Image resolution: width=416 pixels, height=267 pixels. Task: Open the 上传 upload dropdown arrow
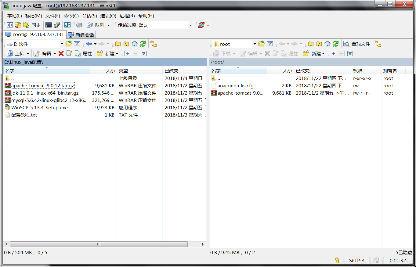click(x=28, y=53)
